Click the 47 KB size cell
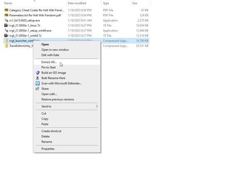This screenshot has width=249, height=177. pos(144,10)
